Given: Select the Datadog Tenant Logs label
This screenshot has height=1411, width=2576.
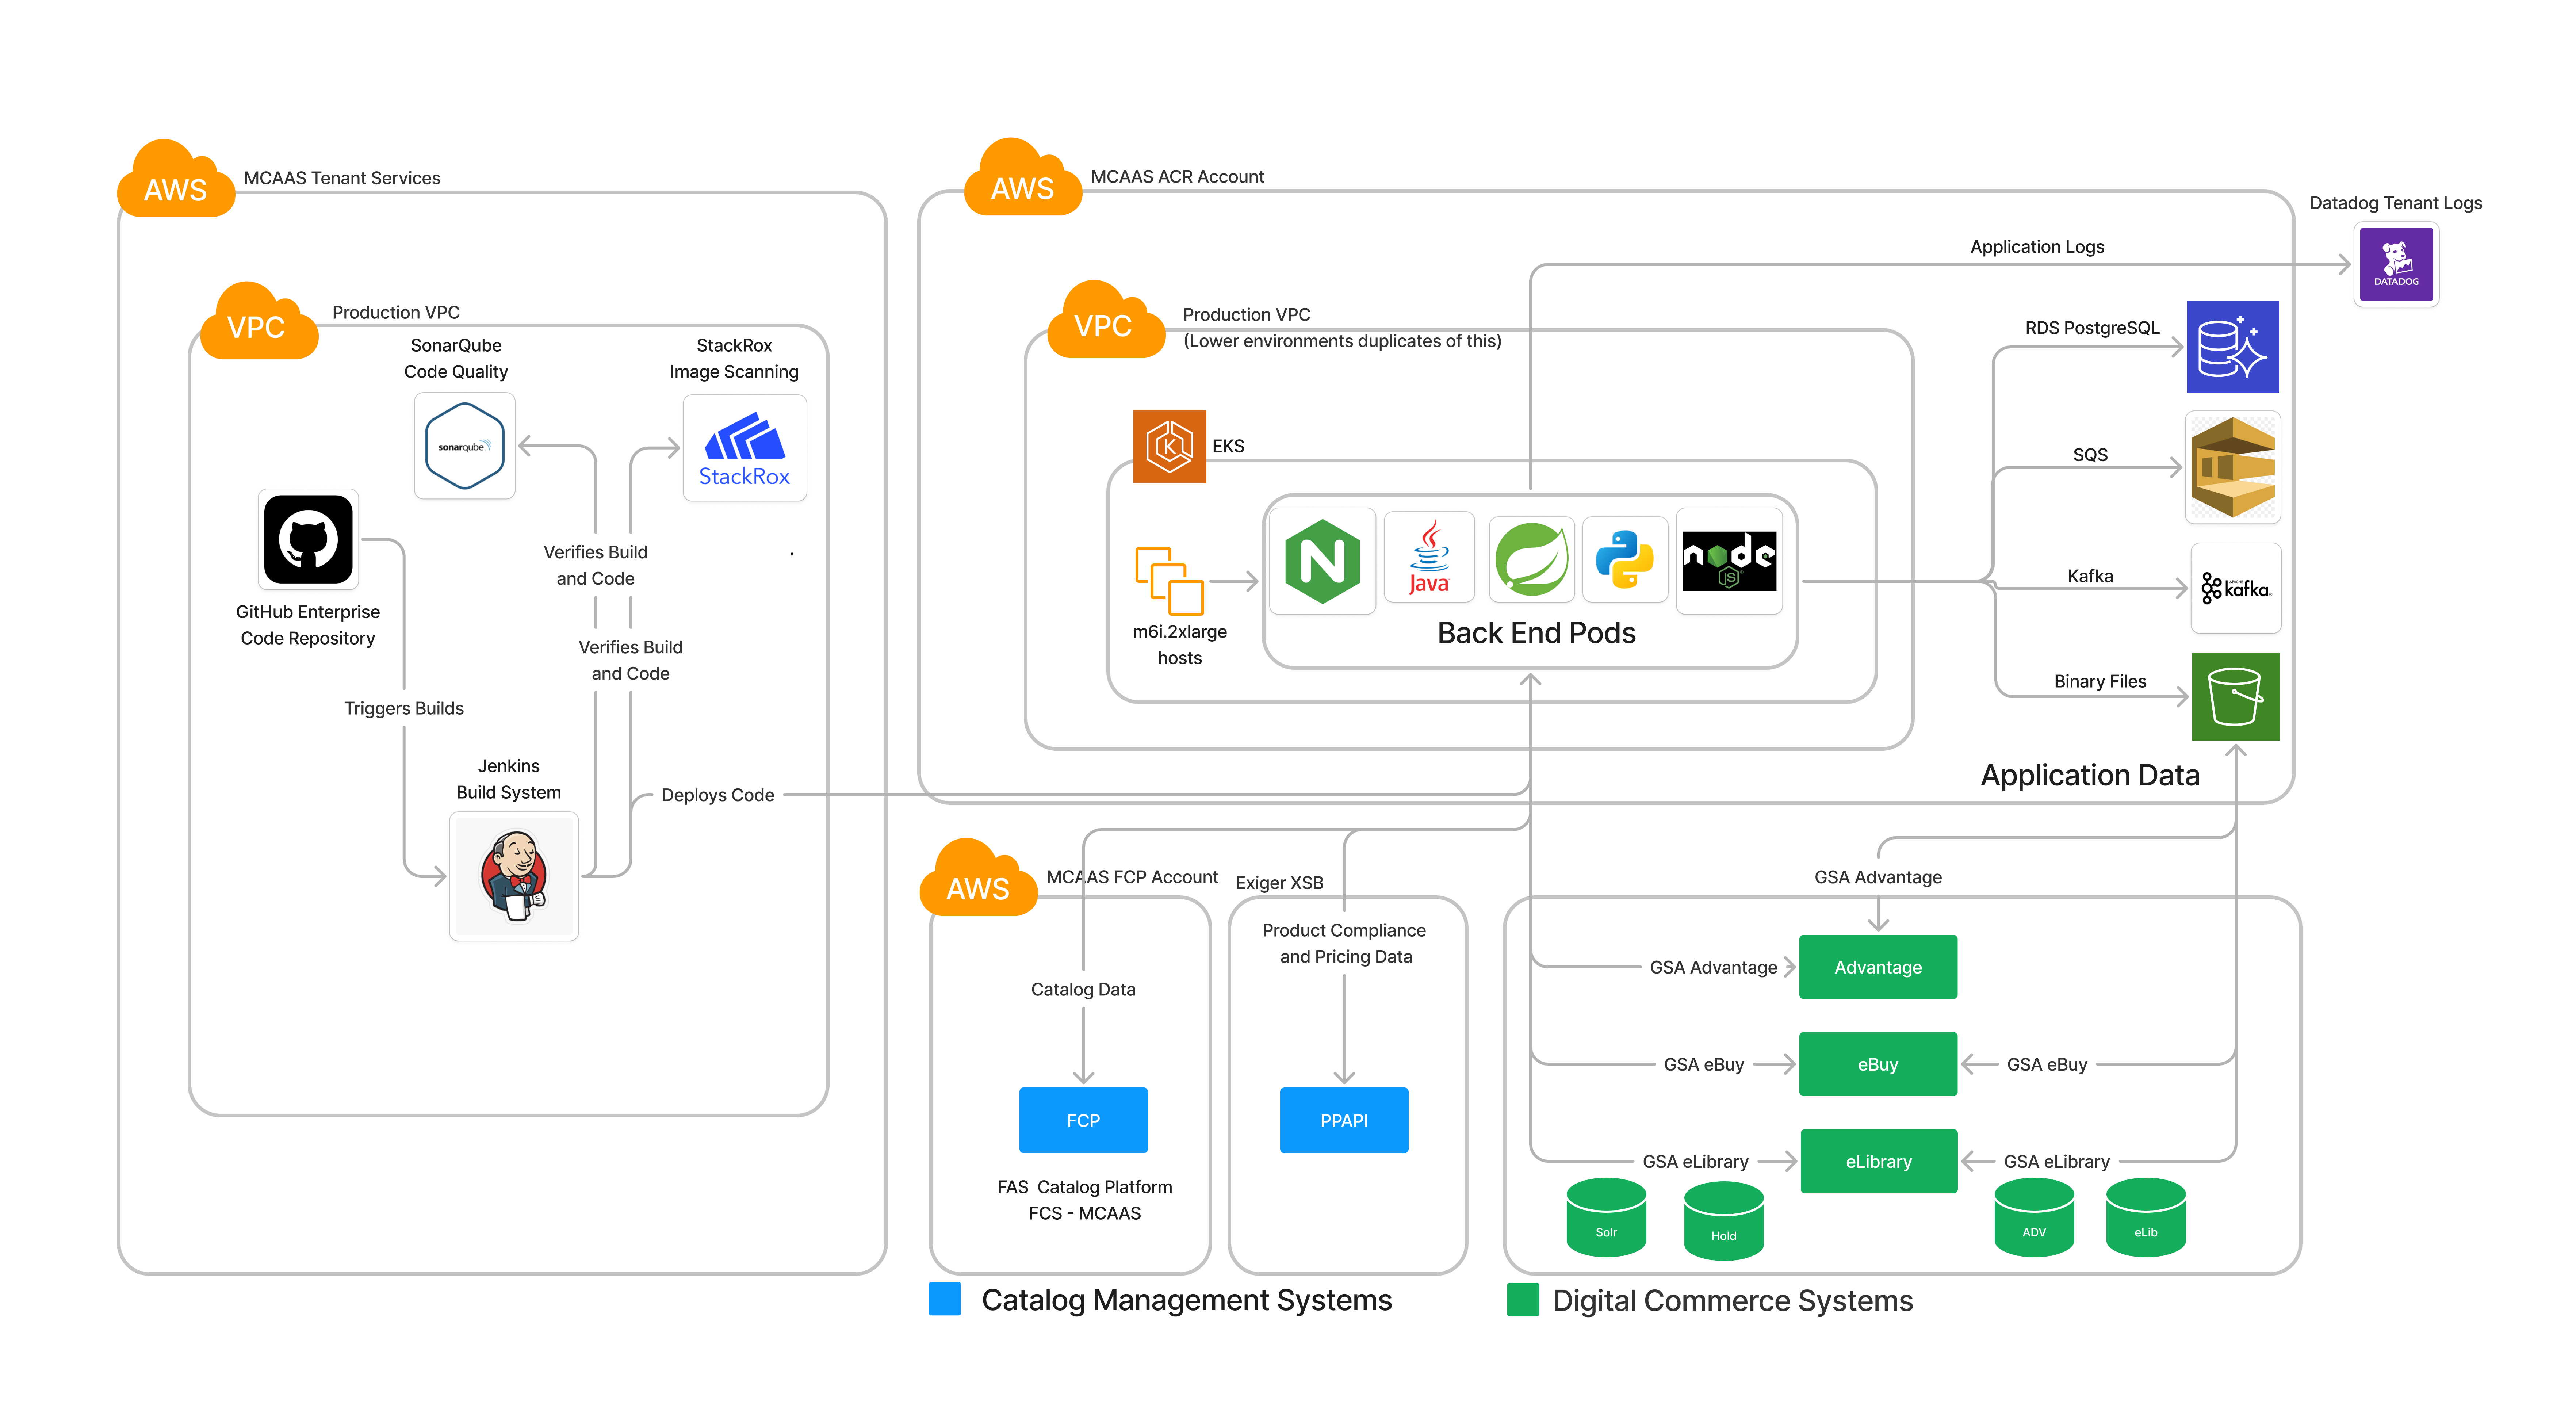Looking at the screenshot, I should [2396, 203].
